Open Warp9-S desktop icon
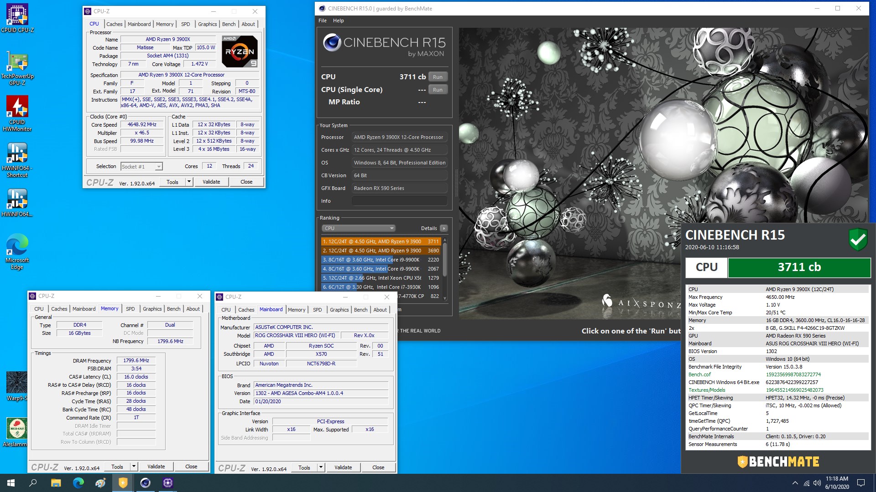The width and height of the screenshot is (876, 492). 17,386
